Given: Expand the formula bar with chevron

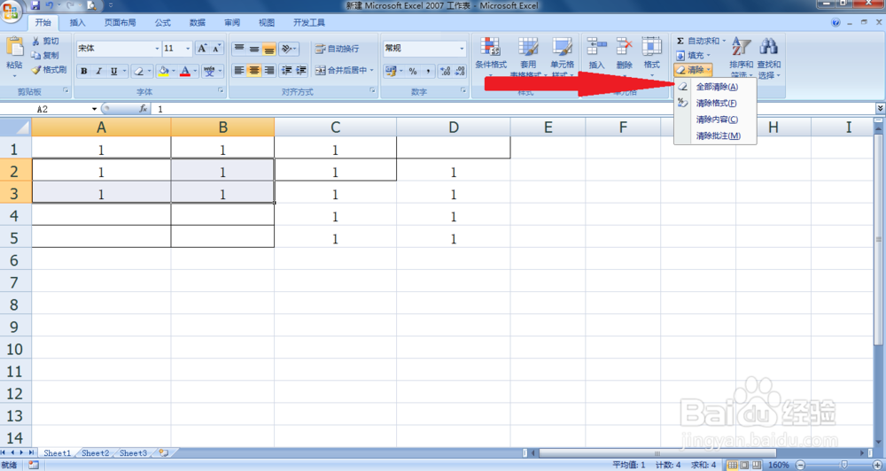Looking at the screenshot, I should coord(880,108).
